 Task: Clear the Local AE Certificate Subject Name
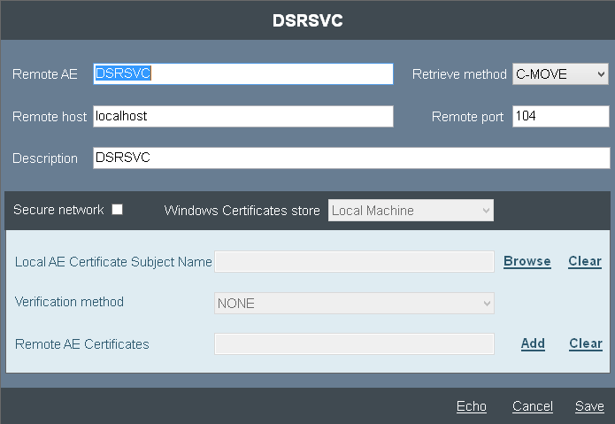coord(585,261)
